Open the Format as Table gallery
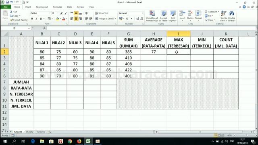Viewport: 258px width, 145px height. coord(163,16)
